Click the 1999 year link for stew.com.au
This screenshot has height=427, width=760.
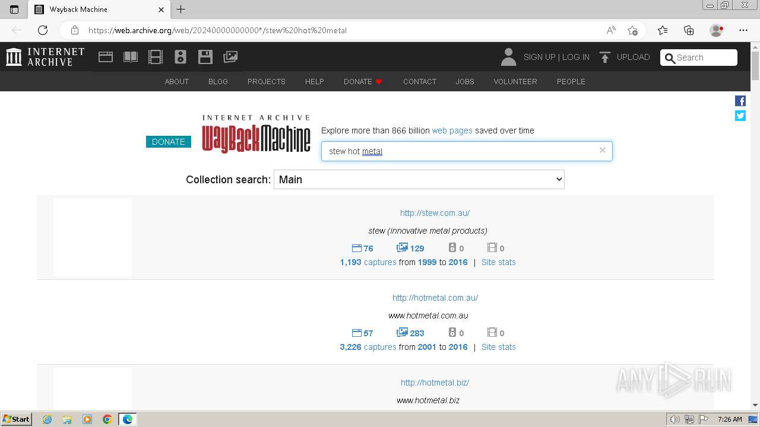[x=427, y=262]
